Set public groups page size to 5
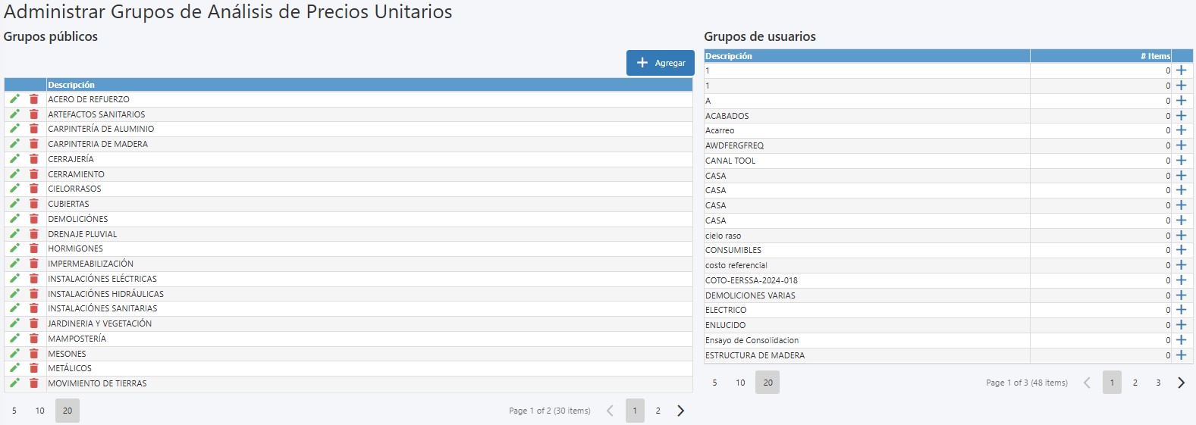This screenshot has height=425, width=1196. [x=14, y=411]
